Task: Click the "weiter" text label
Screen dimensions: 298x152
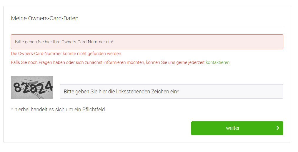Action: tap(233, 128)
